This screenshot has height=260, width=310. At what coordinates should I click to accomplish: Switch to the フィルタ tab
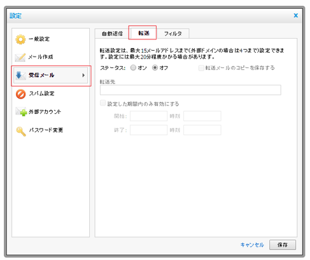[x=173, y=33]
